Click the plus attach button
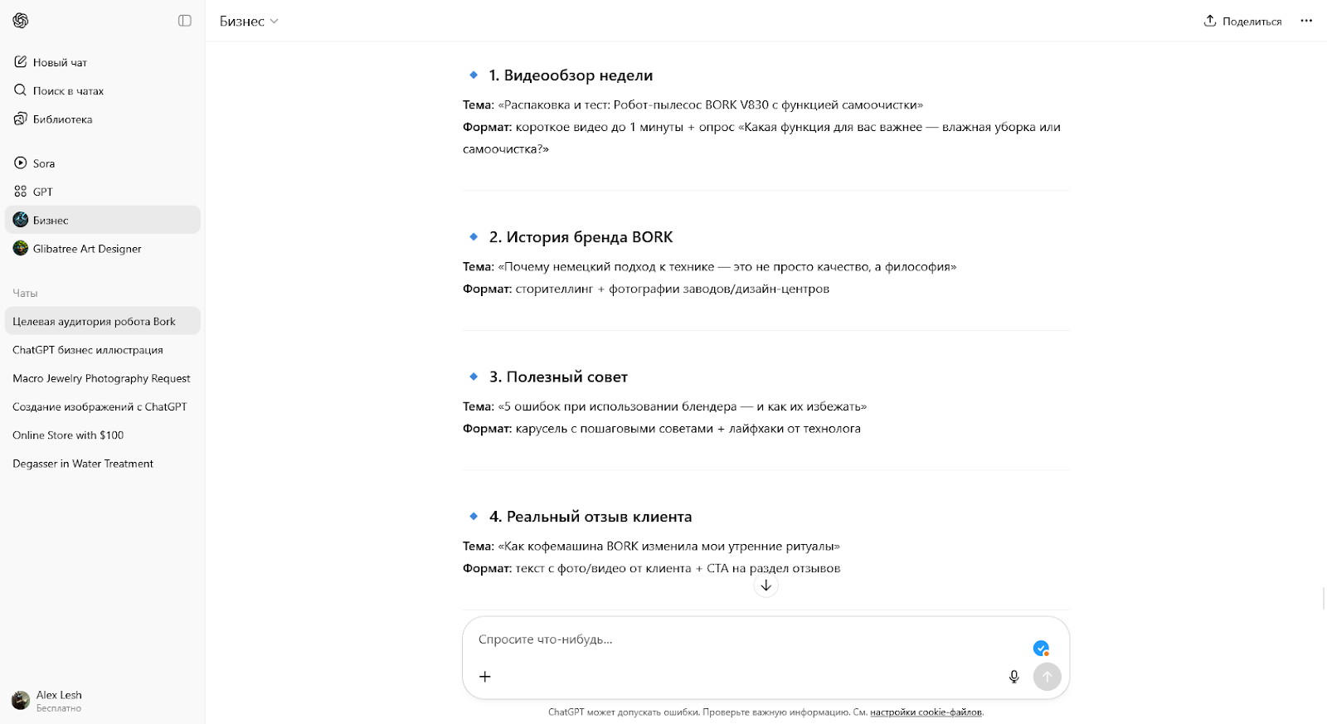 485,677
